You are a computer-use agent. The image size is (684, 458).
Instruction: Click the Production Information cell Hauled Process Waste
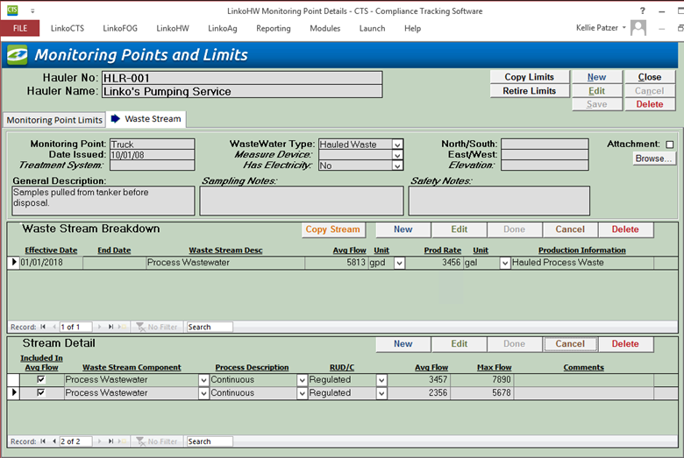coord(582,263)
